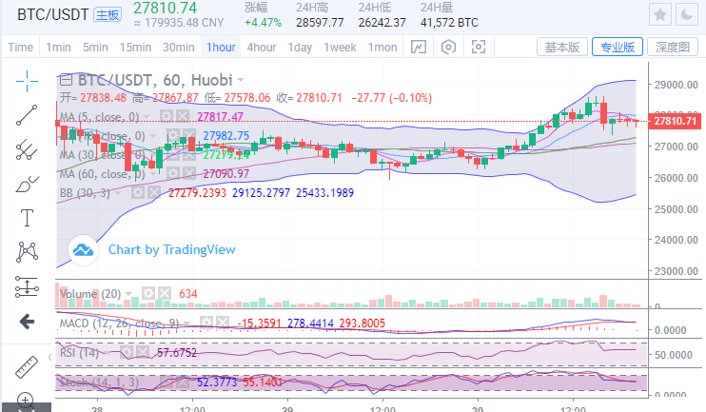Select the ruler measure tool
The height and width of the screenshot is (412, 706).
27,366
